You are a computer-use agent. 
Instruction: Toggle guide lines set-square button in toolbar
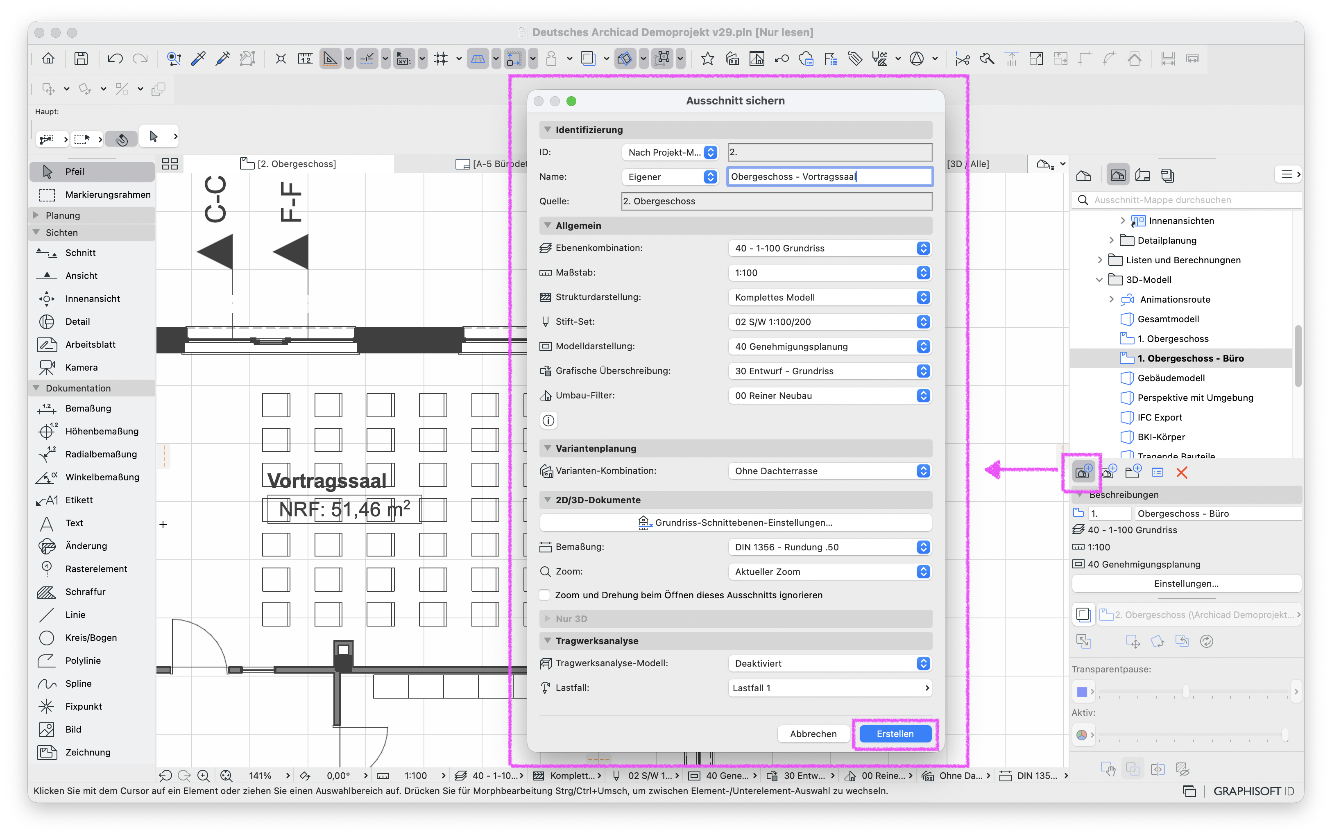(330, 58)
